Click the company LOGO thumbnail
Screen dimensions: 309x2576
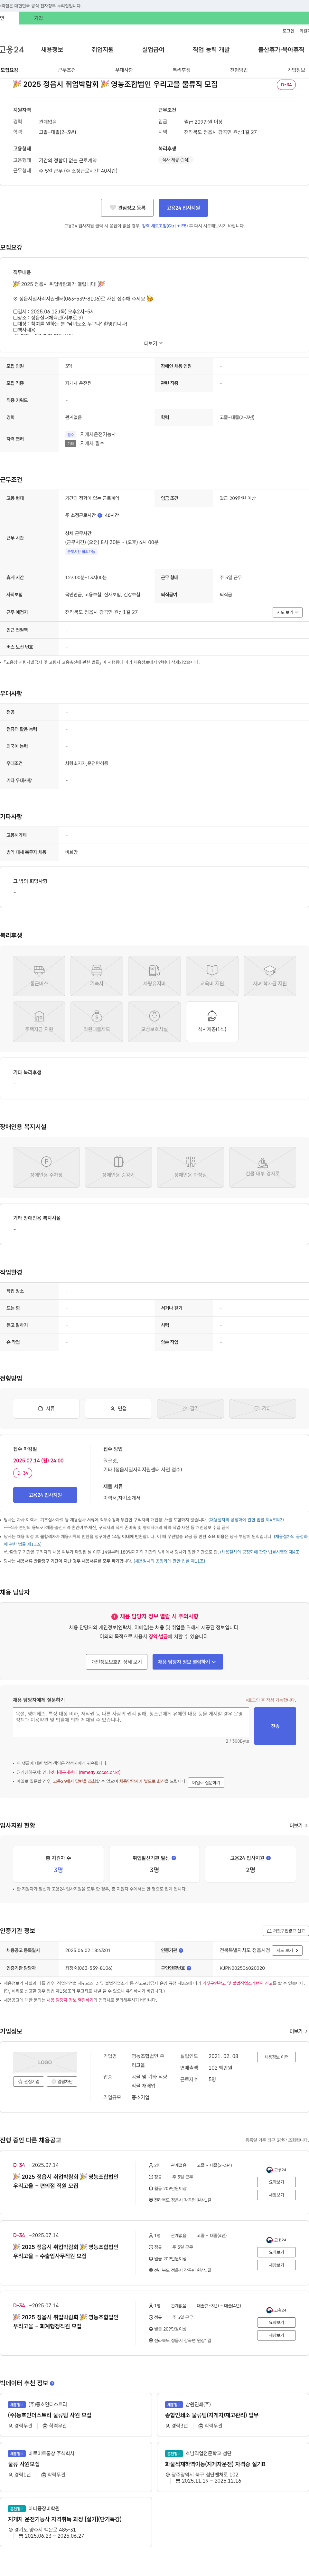tap(45, 2062)
